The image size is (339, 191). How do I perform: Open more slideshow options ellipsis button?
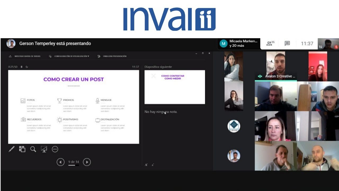(x=55, y=149)
